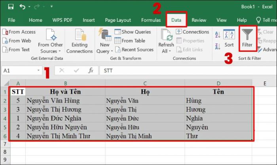Click From Table
Viewport: 277px width, 165px height.
130,41
